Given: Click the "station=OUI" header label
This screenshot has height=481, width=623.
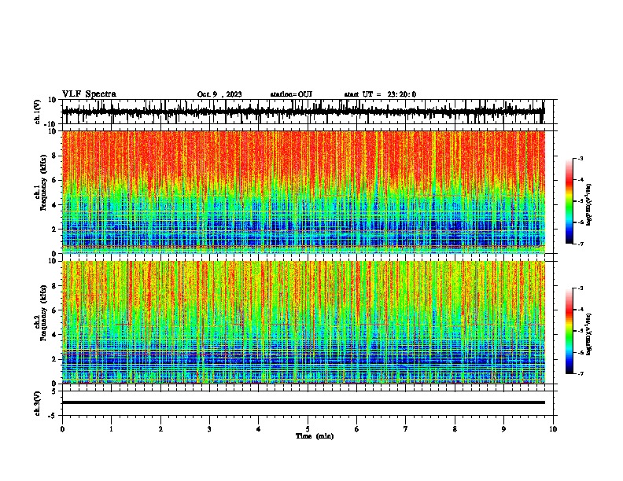Looking at the screenshot, I should (291, 94).
